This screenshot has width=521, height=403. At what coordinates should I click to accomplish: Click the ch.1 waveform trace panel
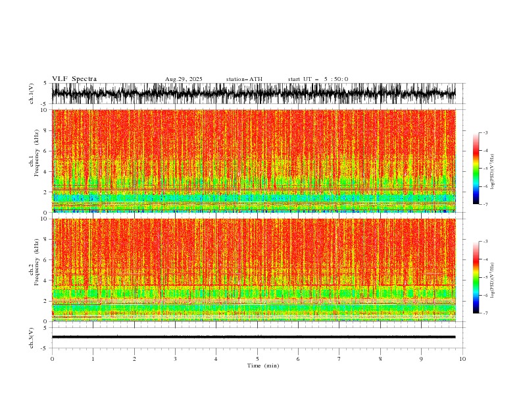point(253,94)
